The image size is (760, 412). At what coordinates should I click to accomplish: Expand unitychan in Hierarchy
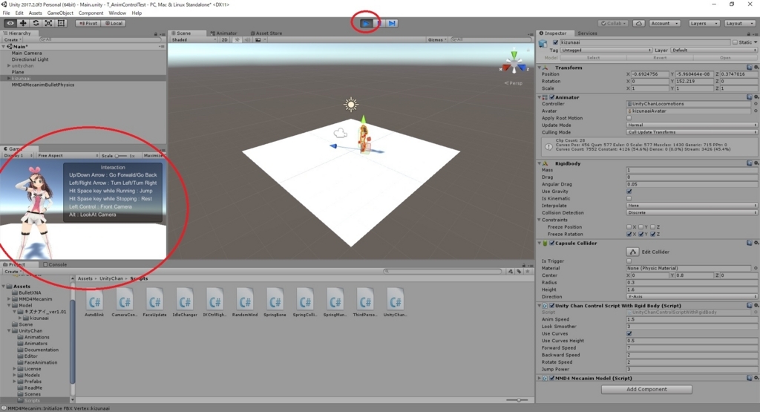pos(9,65)
